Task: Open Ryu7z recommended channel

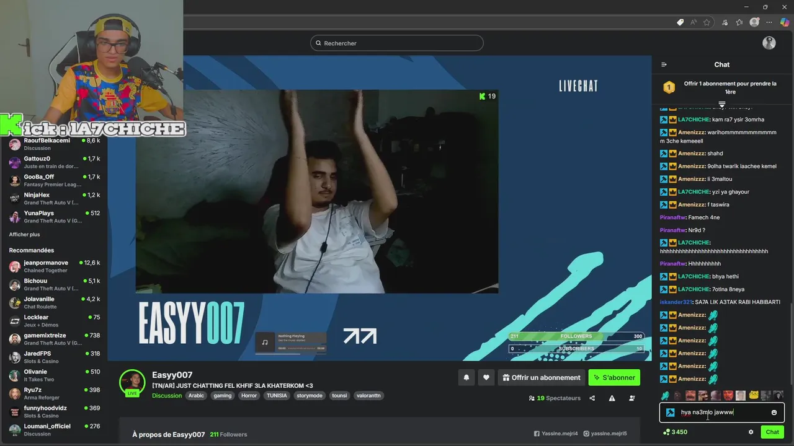Action: coord(54,393)
